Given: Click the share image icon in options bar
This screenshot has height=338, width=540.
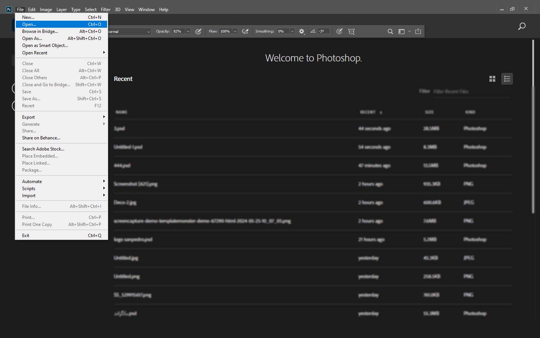Looking at the screenshot, I should 418,31.
